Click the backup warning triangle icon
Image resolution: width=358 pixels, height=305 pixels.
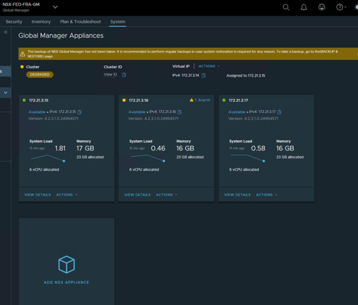(22, 54)
